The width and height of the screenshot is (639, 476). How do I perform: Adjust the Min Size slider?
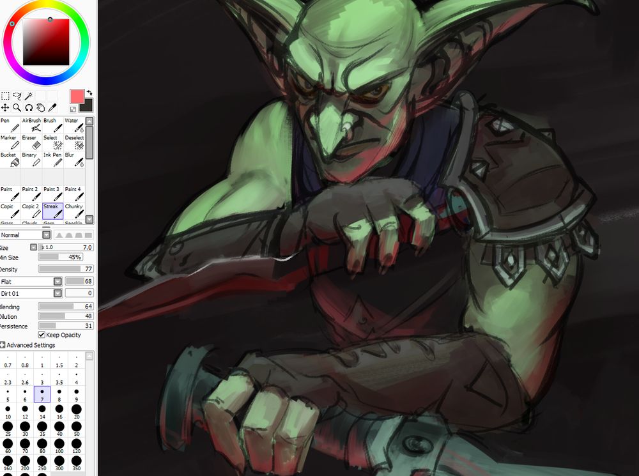[x=61, y=257]
